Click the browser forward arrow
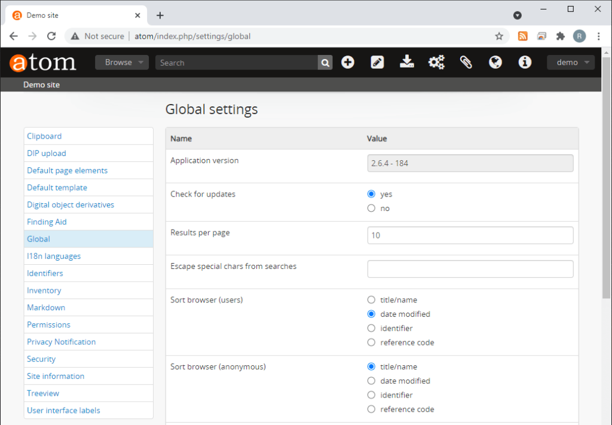Screen dimensions: 612x425 (32, 36)
